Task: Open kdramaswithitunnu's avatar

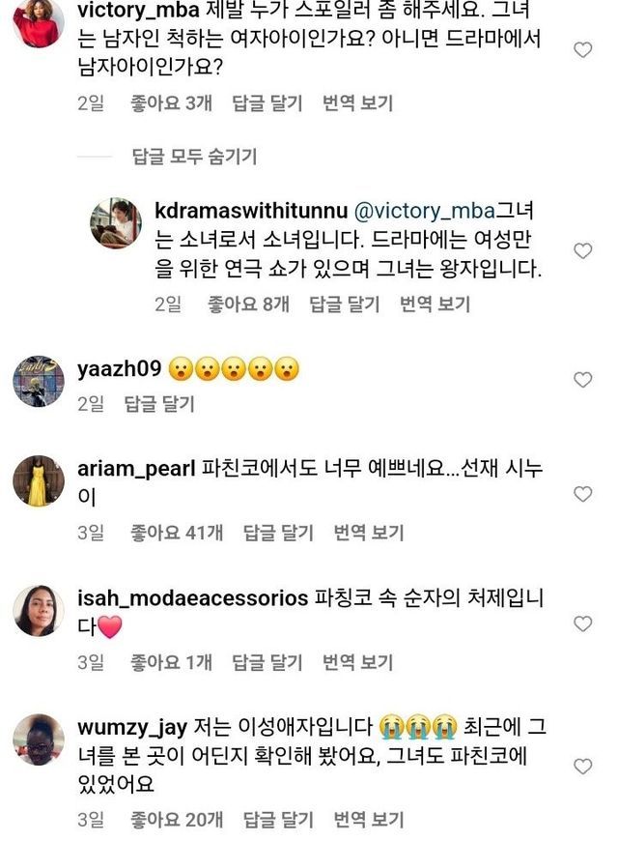Action: click(116, 223)
